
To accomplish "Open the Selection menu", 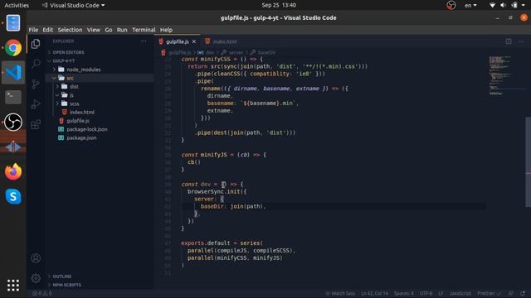I will coord(70,30).
